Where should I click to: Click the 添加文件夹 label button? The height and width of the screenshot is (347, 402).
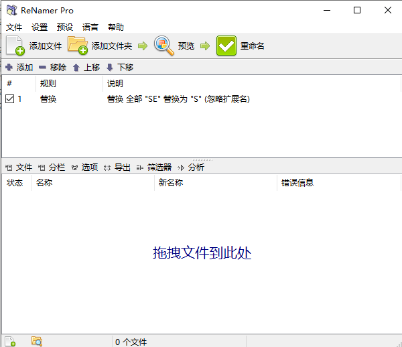(112, 46)
